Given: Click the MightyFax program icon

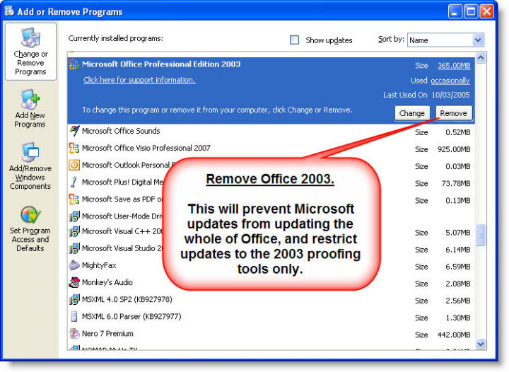Looking at the screenshot, I should coord(74,265).
